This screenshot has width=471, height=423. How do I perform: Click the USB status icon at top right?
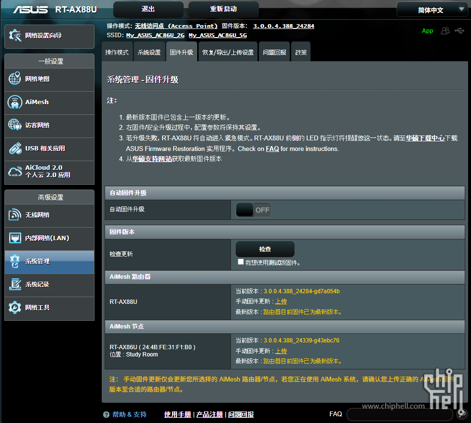pos(459,31)
